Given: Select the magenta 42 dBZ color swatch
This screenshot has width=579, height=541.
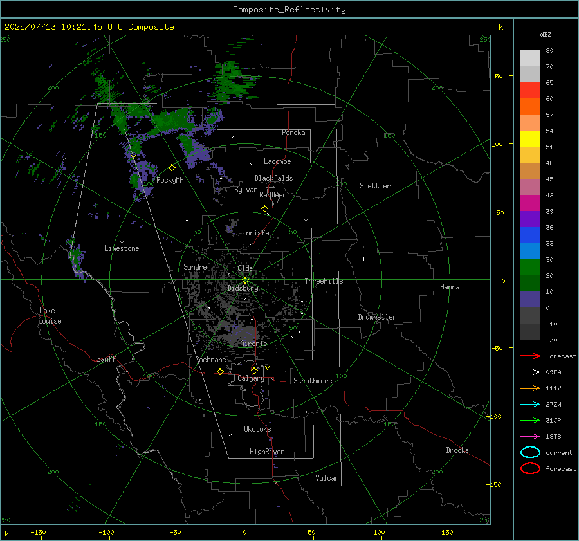Looking at the screenshot, I should click(530, 203).
